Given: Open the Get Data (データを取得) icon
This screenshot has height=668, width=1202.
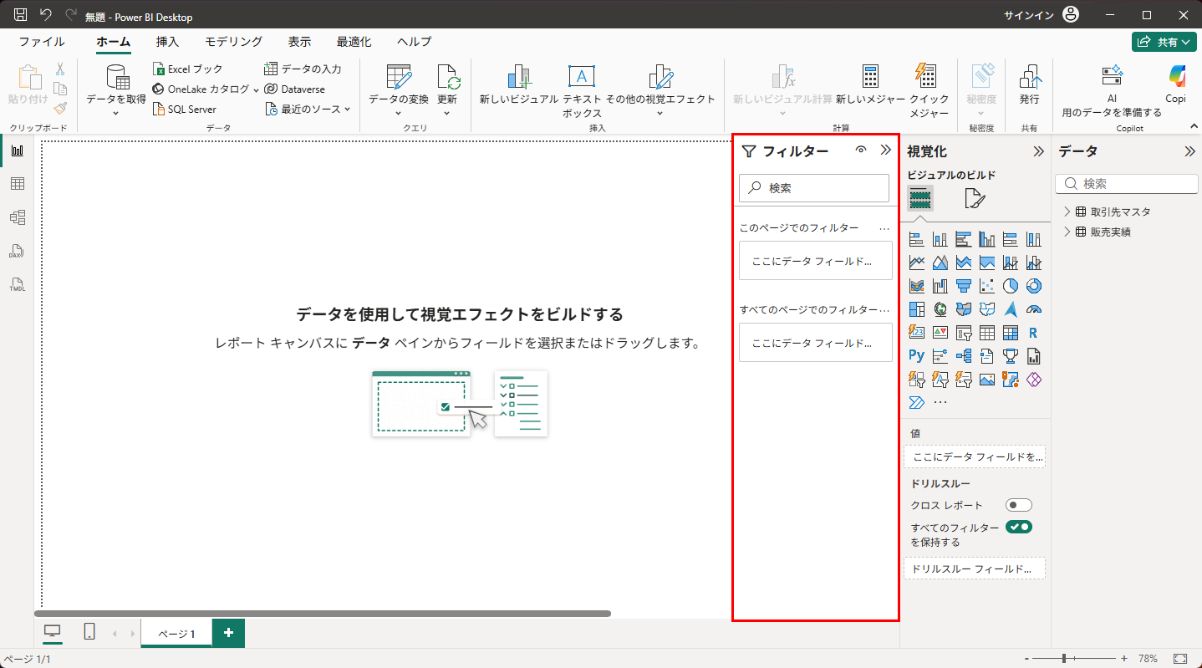Looking at the screenshot, I should [116, 78].
